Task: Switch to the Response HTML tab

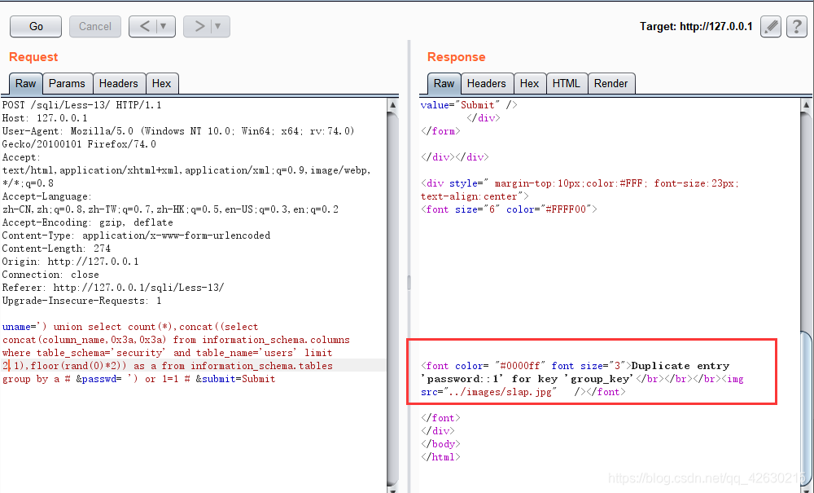Action: 567,84
